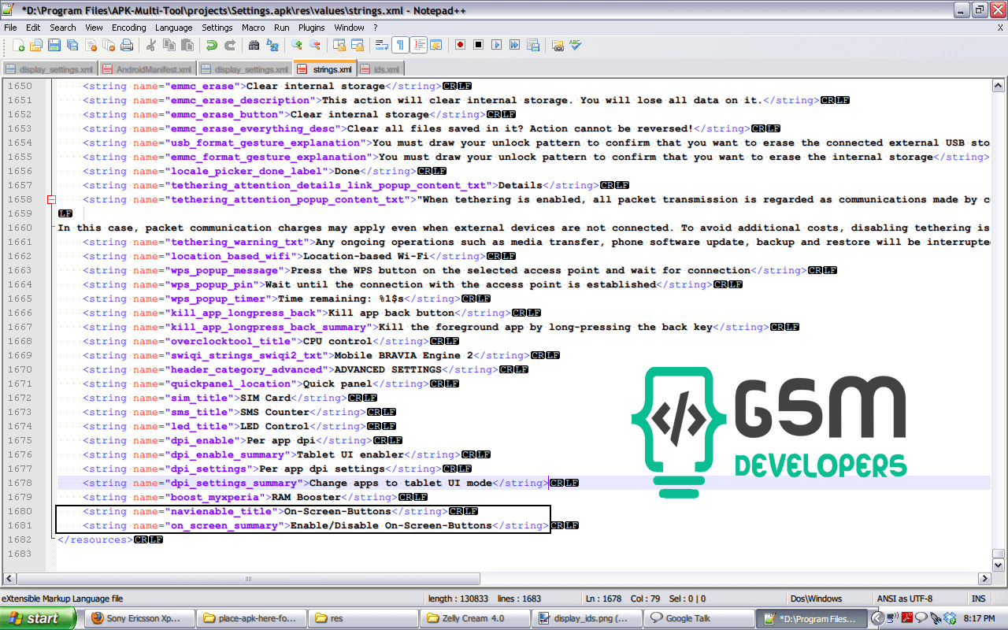This screenshot has height=630, width=1008.
Task: Click the Save All toolbar icon
Action: (x=72, y=45)
